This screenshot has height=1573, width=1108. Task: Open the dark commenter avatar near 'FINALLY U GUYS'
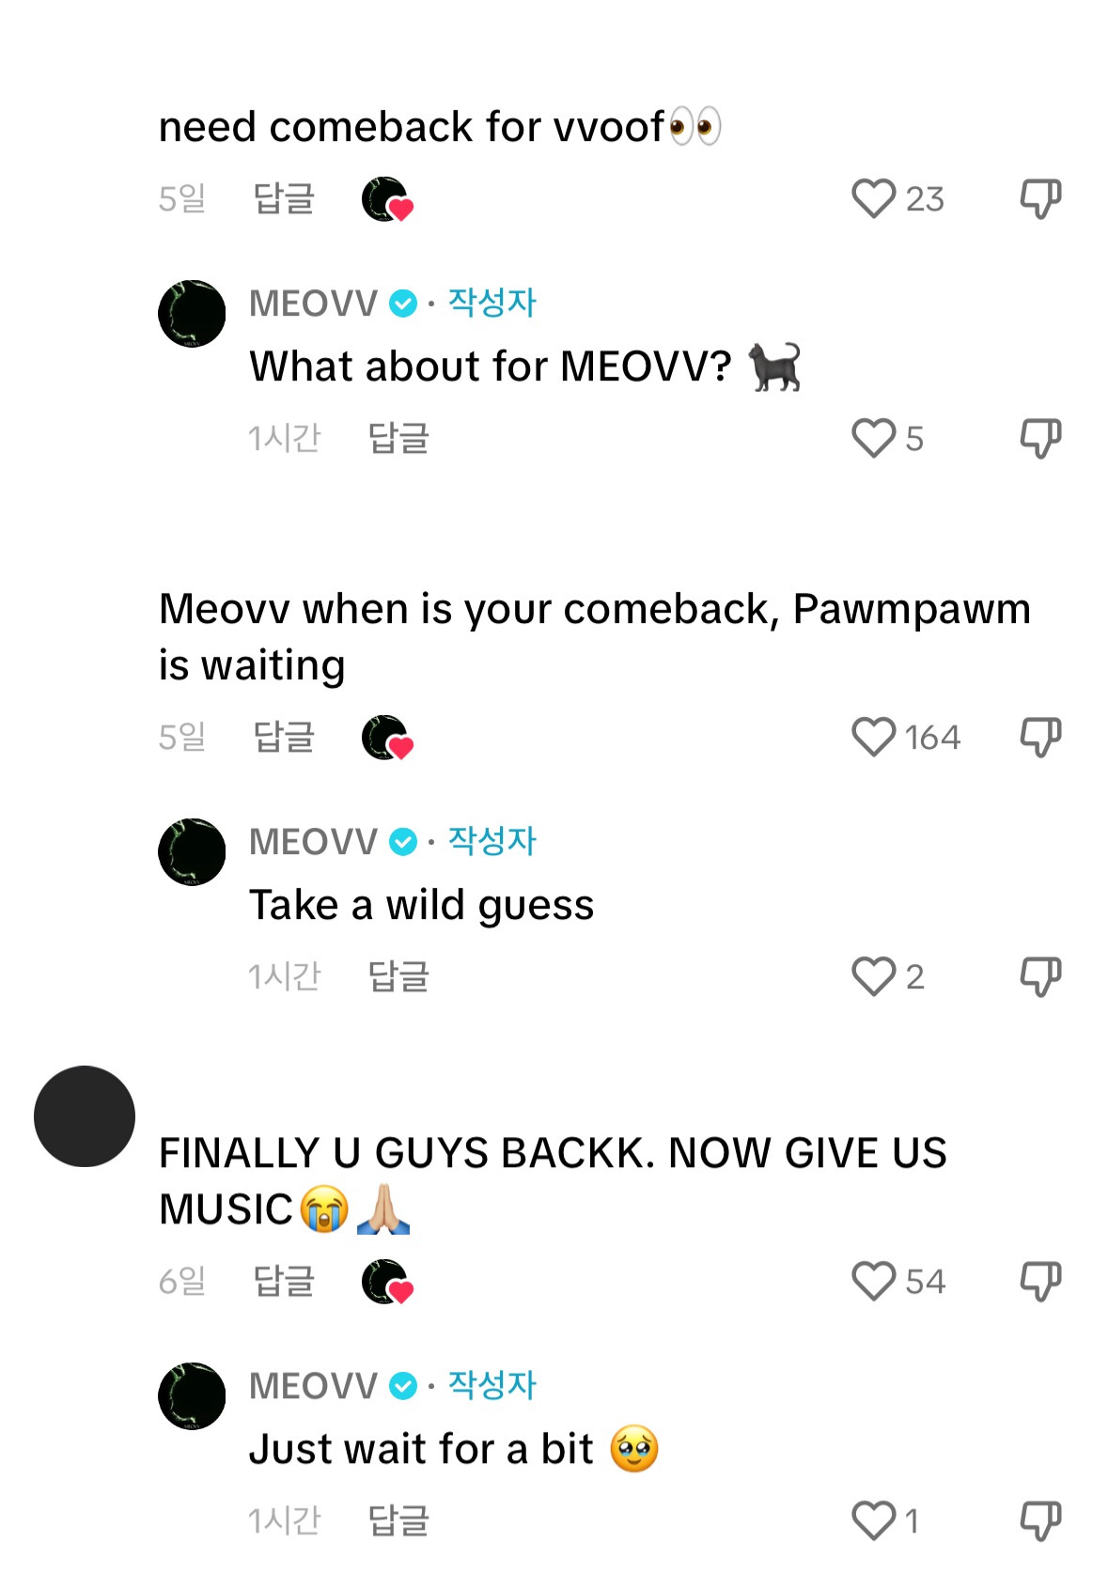click(85, 1116)
